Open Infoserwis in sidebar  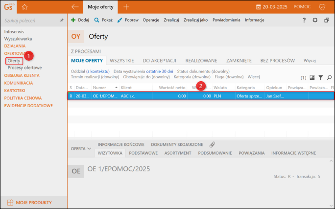[x=14, y=32]
